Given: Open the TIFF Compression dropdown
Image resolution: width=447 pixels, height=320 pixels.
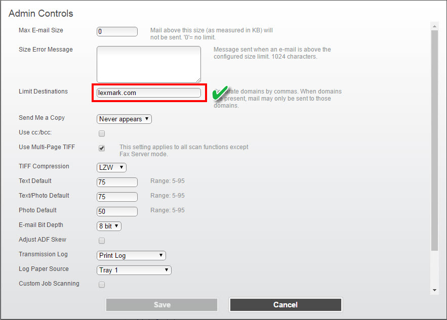Looking at the screenshot, I should click(x=111, y=167).
